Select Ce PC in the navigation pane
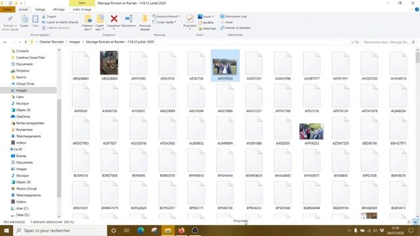Image resolution: width=420 pixels, height=236 pixels. click(18, 149)
